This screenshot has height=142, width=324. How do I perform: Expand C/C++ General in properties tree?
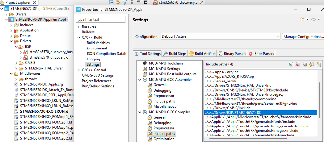pyautogui.click(x=79, y=70)
